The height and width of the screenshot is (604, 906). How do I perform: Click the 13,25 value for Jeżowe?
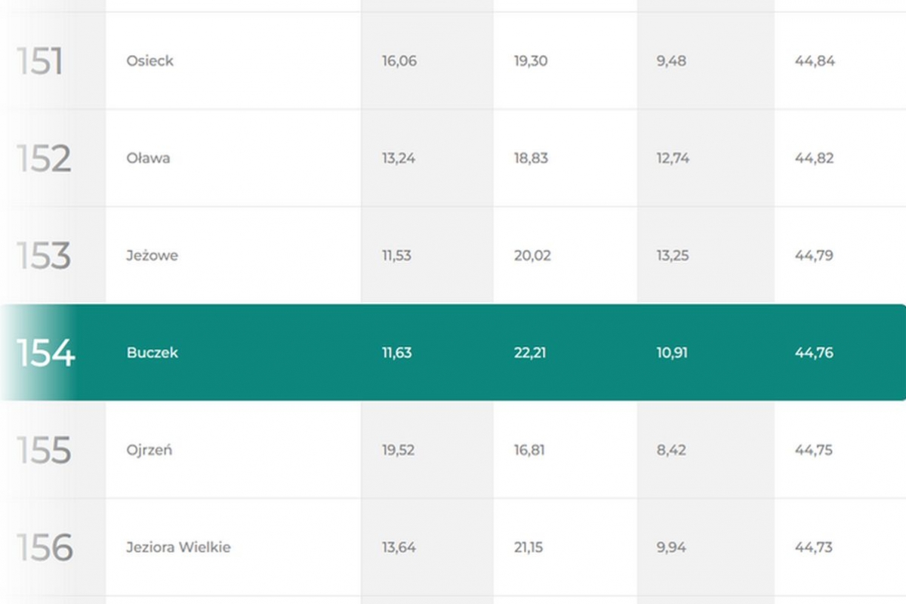(x=673, y=255)
